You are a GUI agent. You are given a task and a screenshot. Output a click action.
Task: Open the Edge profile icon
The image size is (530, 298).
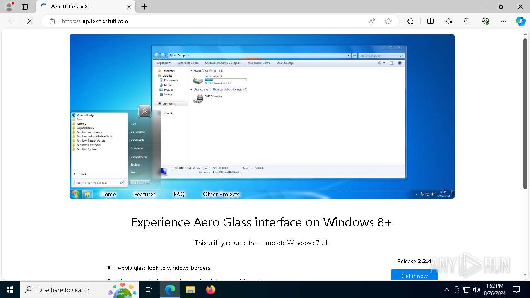click(x=9, y=7)
